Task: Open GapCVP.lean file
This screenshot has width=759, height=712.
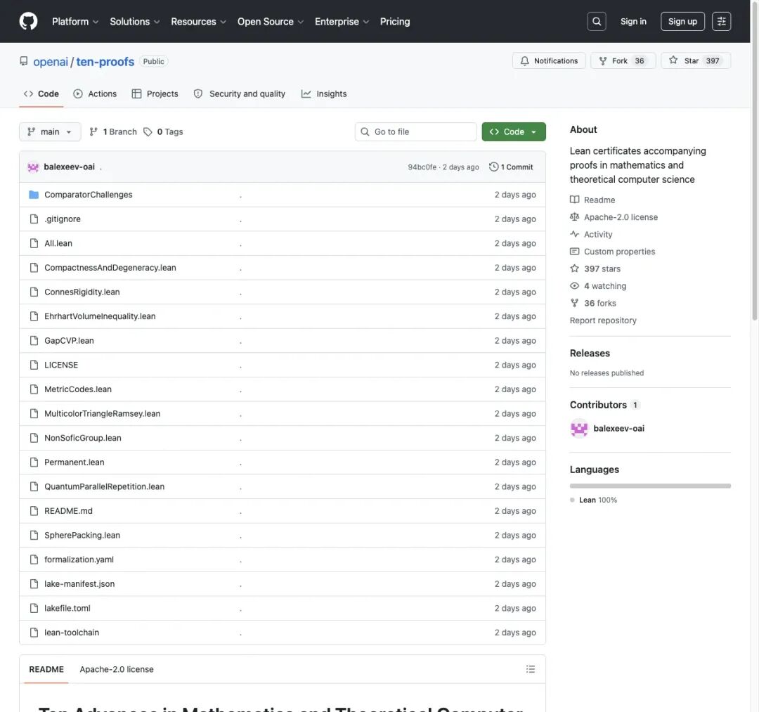Action: pyautogui.click(x=69, y=340)
